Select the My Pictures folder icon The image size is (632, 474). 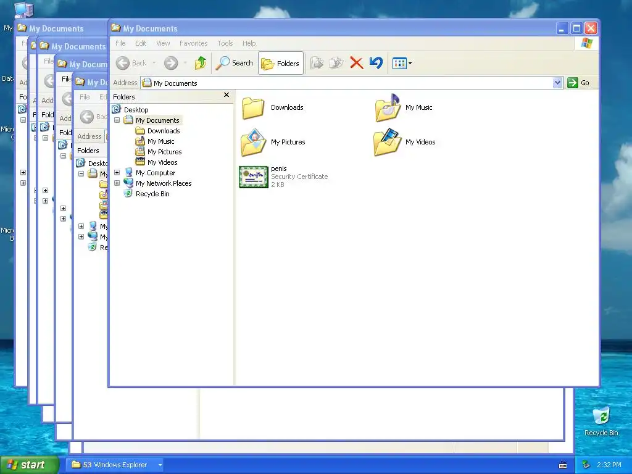[x=253, y=143]
